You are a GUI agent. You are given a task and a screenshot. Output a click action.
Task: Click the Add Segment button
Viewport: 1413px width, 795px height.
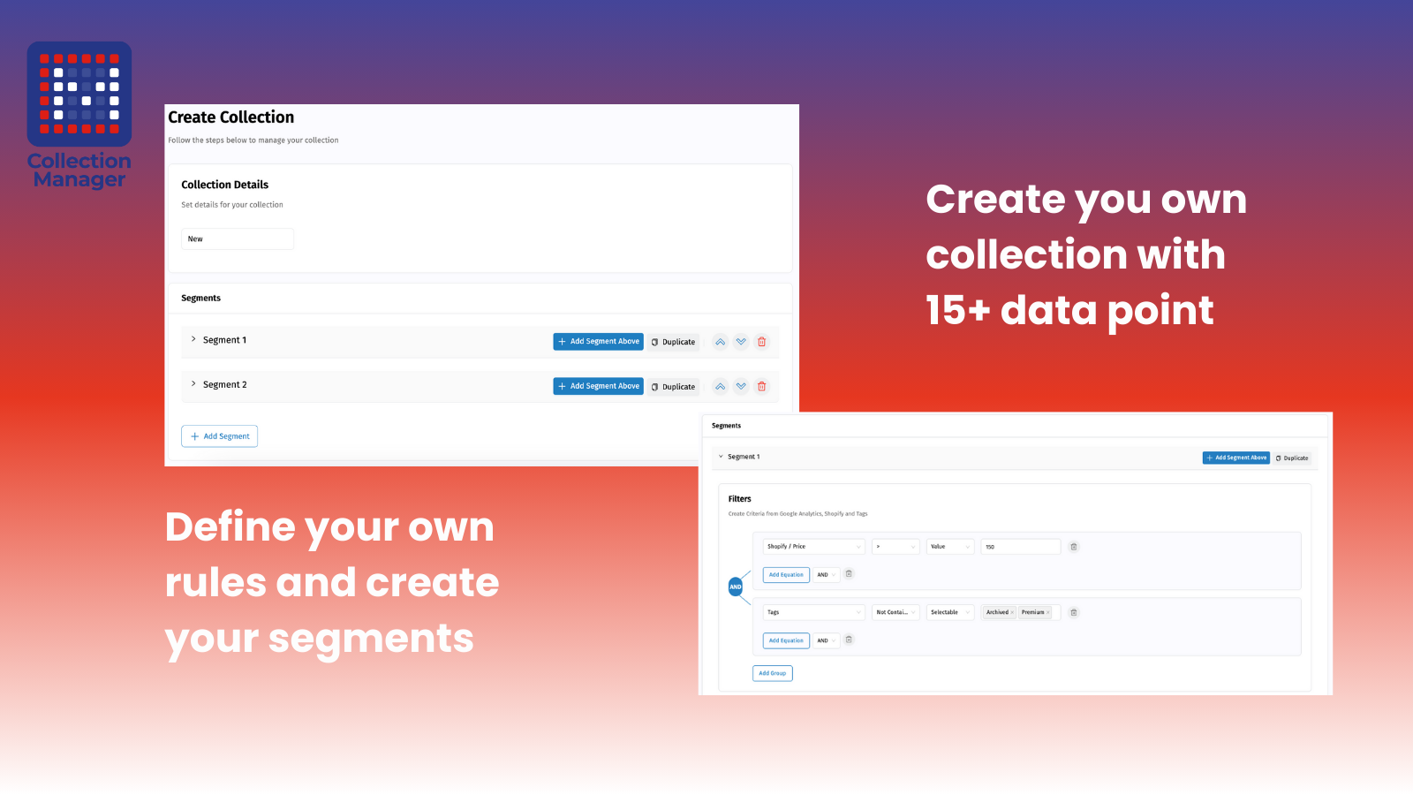tap(219, 435)
